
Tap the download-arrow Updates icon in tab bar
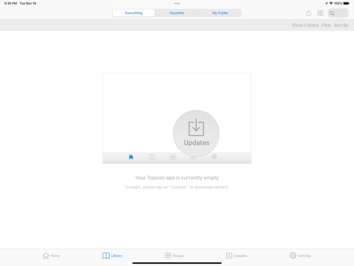(229, 256)
